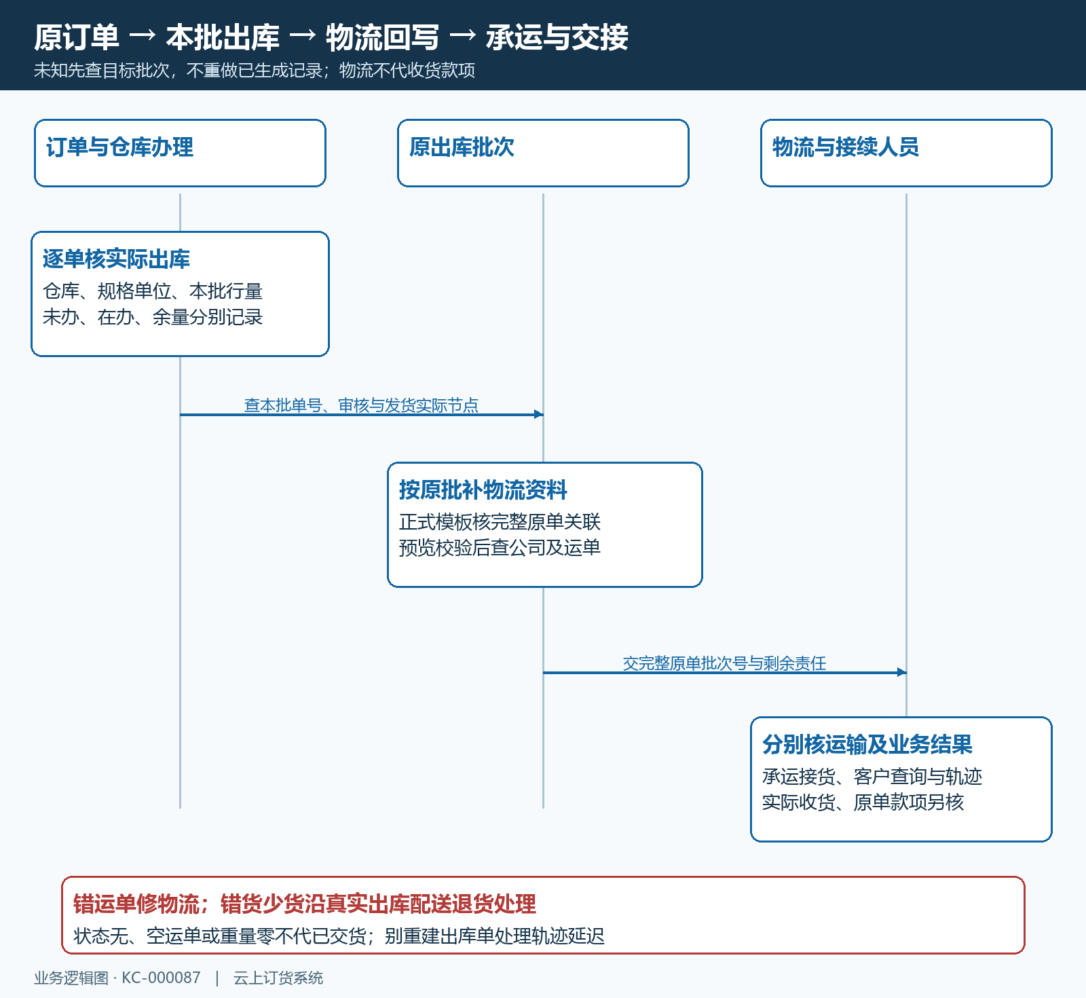Screen dimensions: 1086x998
Task: Click the 按原批补物流资料 step heading
Action: pos(483,490)
